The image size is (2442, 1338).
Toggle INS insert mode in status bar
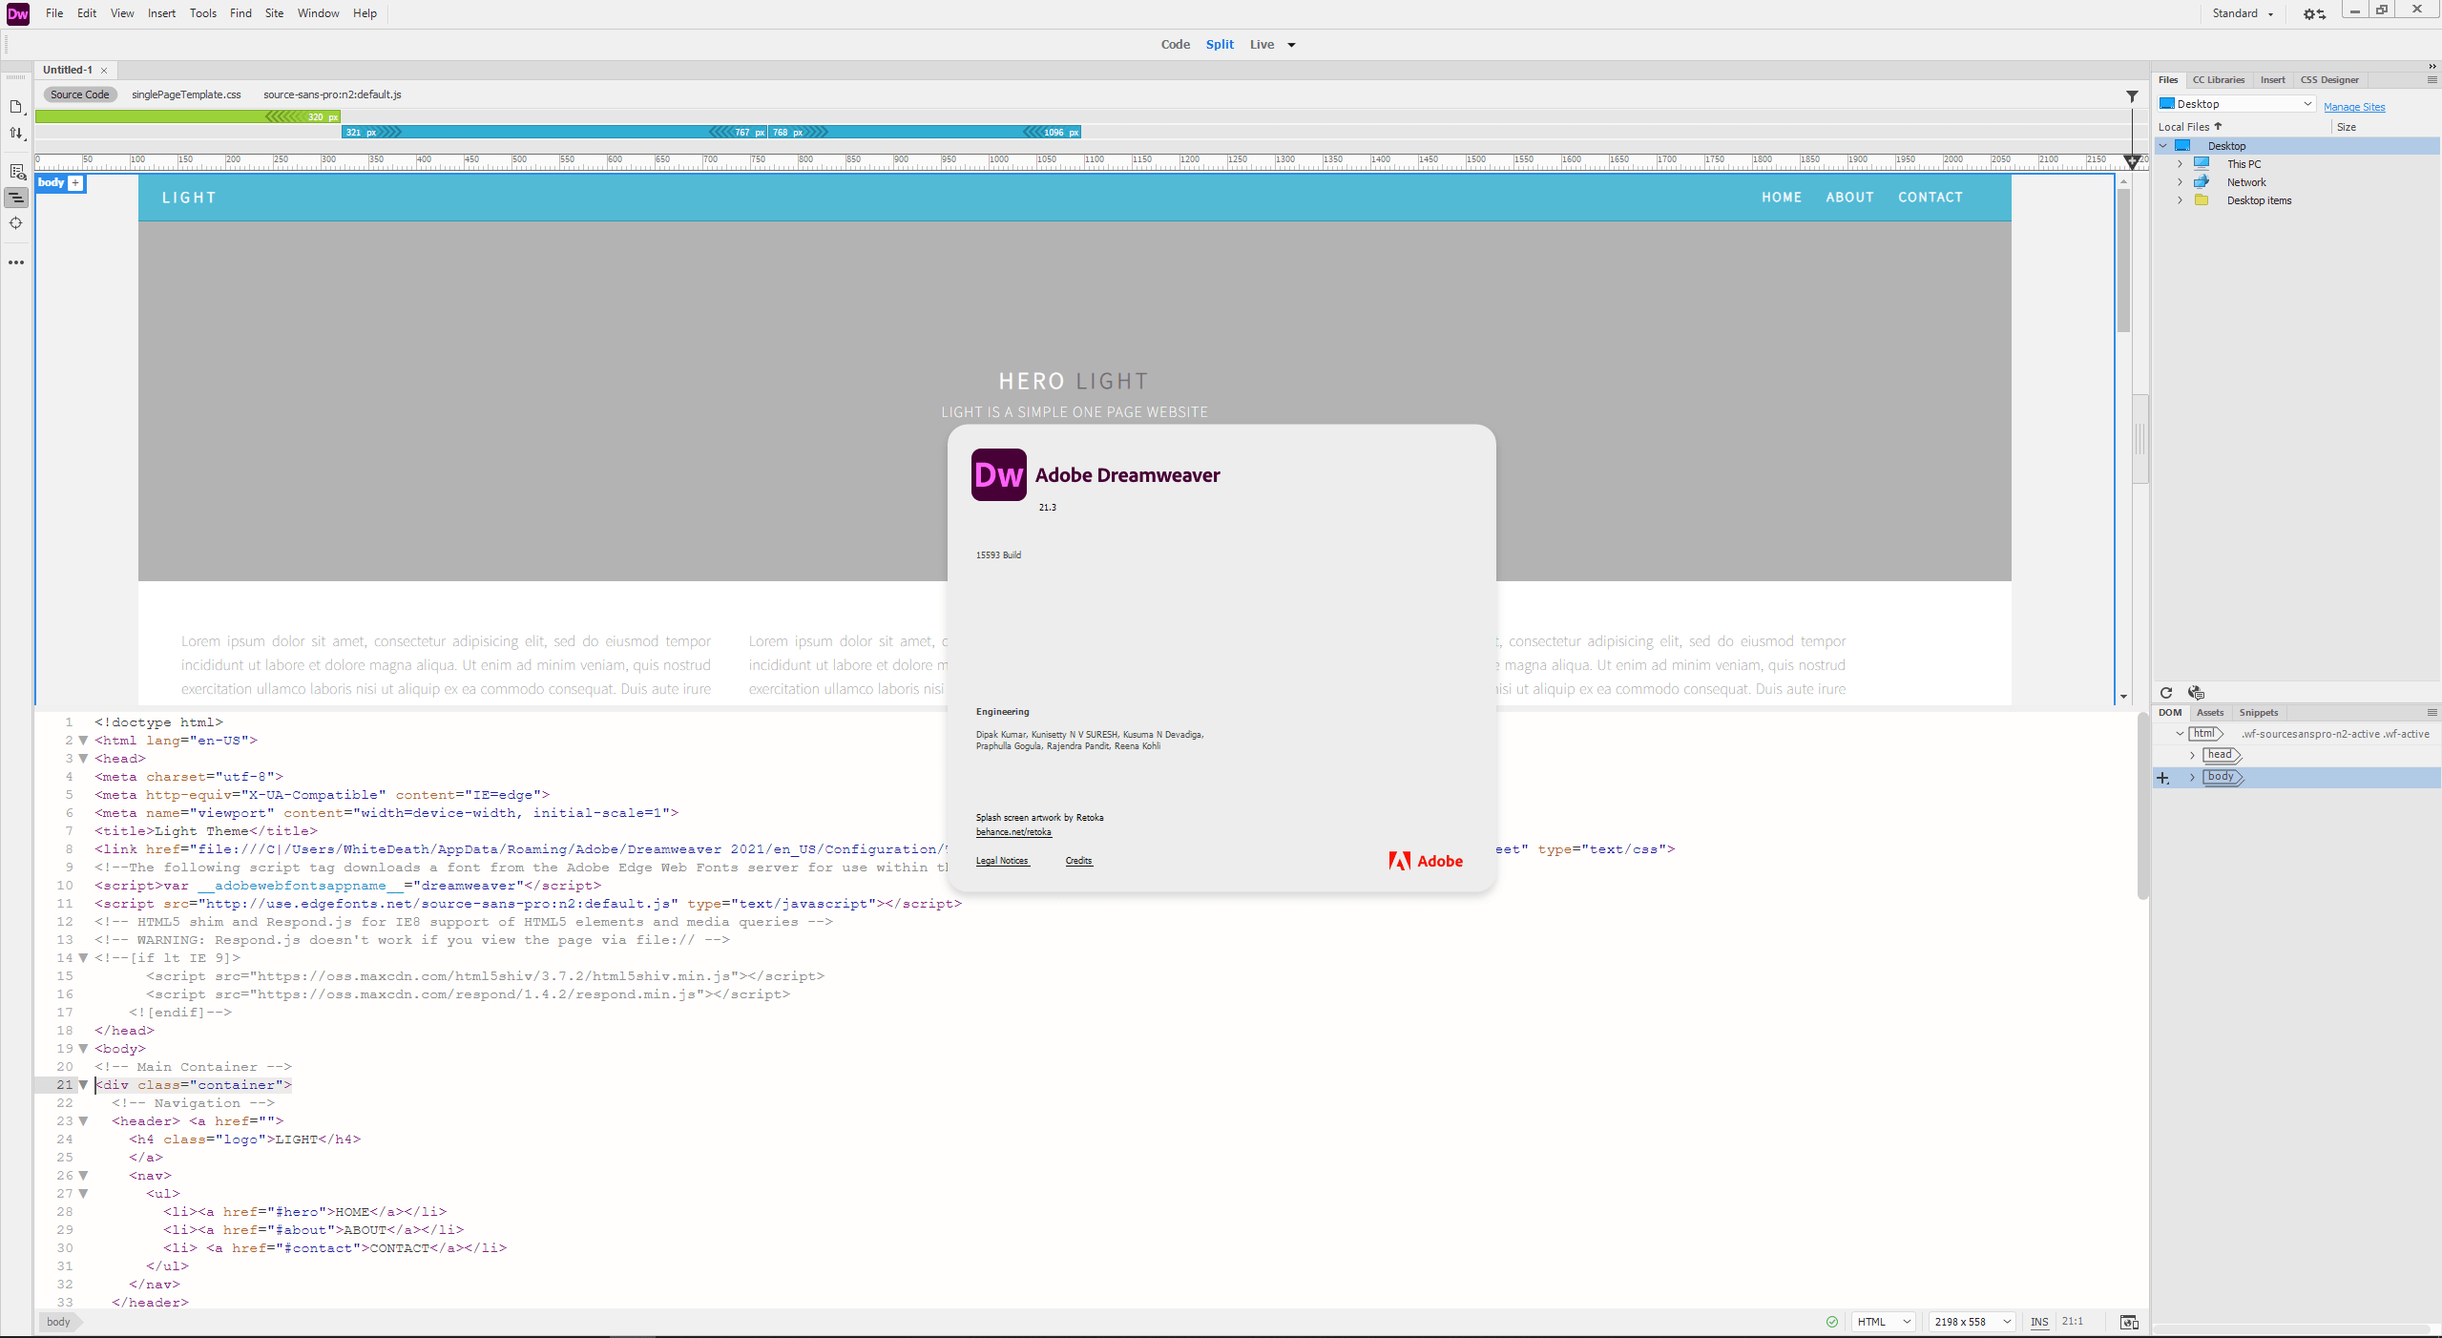pyautogui.click(x=2039, y=1322)
